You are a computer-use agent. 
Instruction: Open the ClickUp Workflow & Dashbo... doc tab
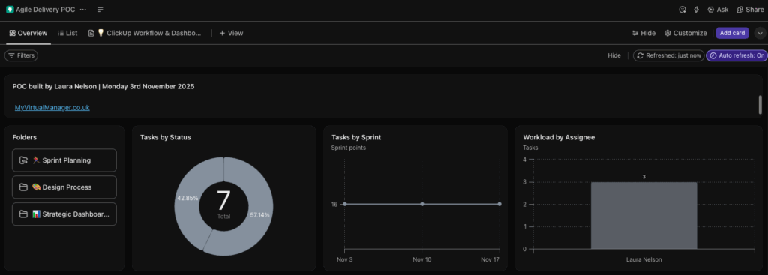145,33
